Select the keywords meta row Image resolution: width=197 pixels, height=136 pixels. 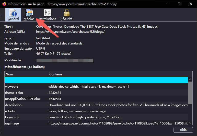pyautogui.click(x=96, y=117)
